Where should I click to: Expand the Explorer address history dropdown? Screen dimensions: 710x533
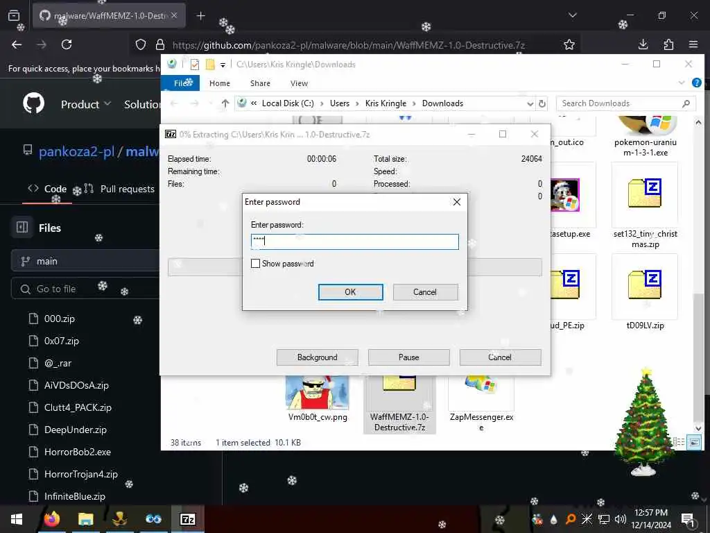(x=530, y=104)
